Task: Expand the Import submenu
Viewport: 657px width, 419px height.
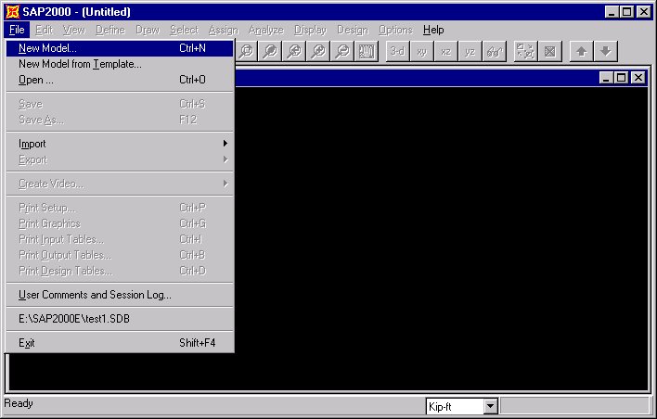Action: click(x=120, y=144)
